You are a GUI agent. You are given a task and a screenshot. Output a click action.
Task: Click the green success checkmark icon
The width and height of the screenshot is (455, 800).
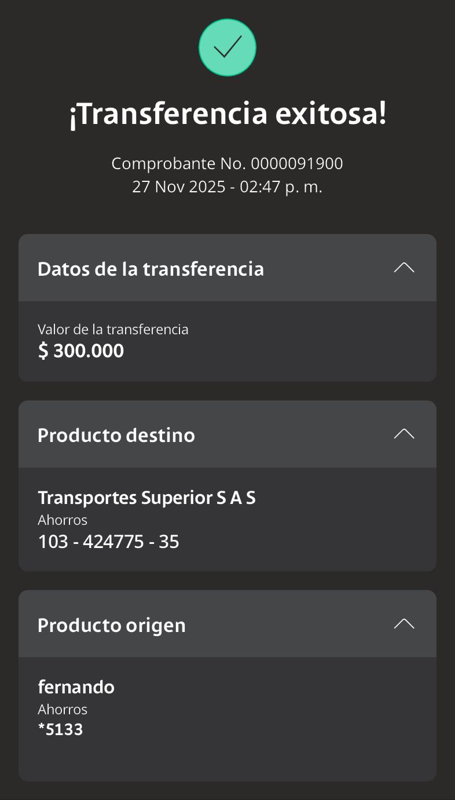227,48
